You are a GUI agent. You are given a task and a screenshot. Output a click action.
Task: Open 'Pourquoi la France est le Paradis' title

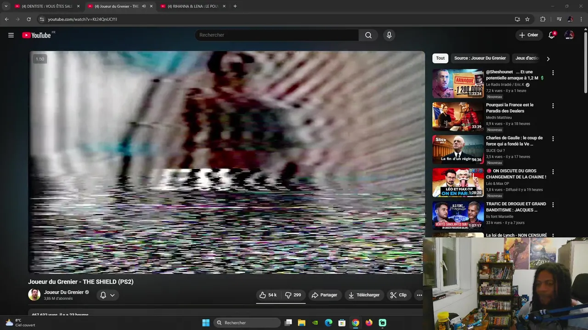click(509, 108)
